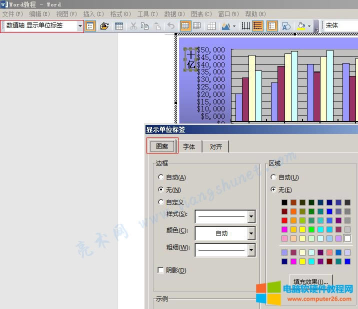Viewport: 358px width, 309px height.
Task: Switch to the 字体 tab
Action: pos(189,146)
